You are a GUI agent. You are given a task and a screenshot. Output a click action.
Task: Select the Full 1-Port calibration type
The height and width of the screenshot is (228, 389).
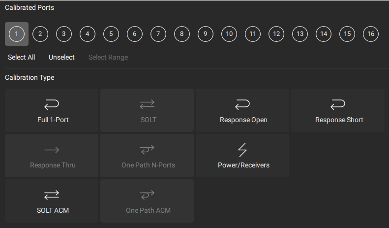52,110
